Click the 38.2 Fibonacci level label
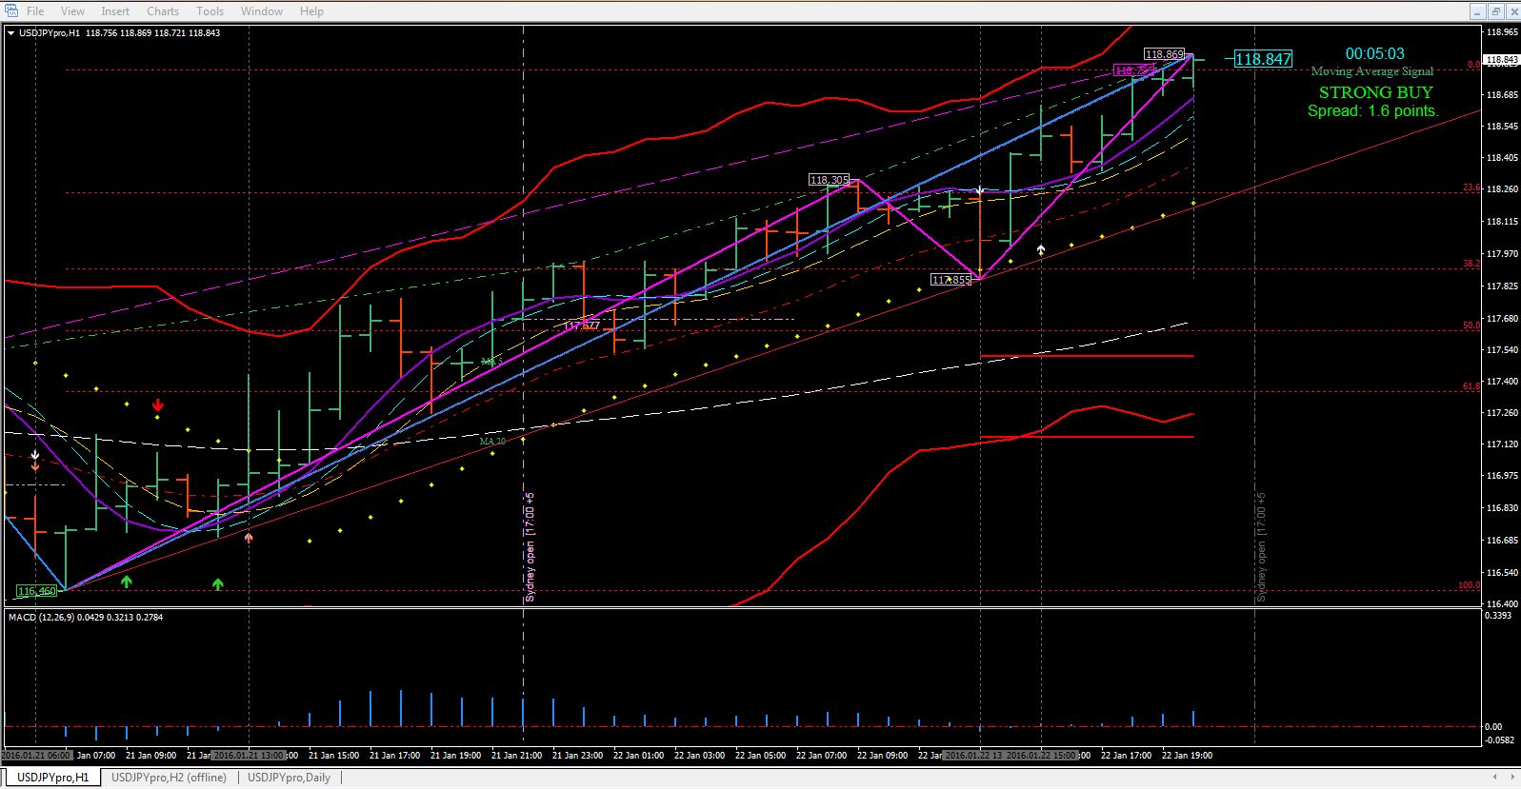This screenshot has height=789, width=1521. point(1471,264)
